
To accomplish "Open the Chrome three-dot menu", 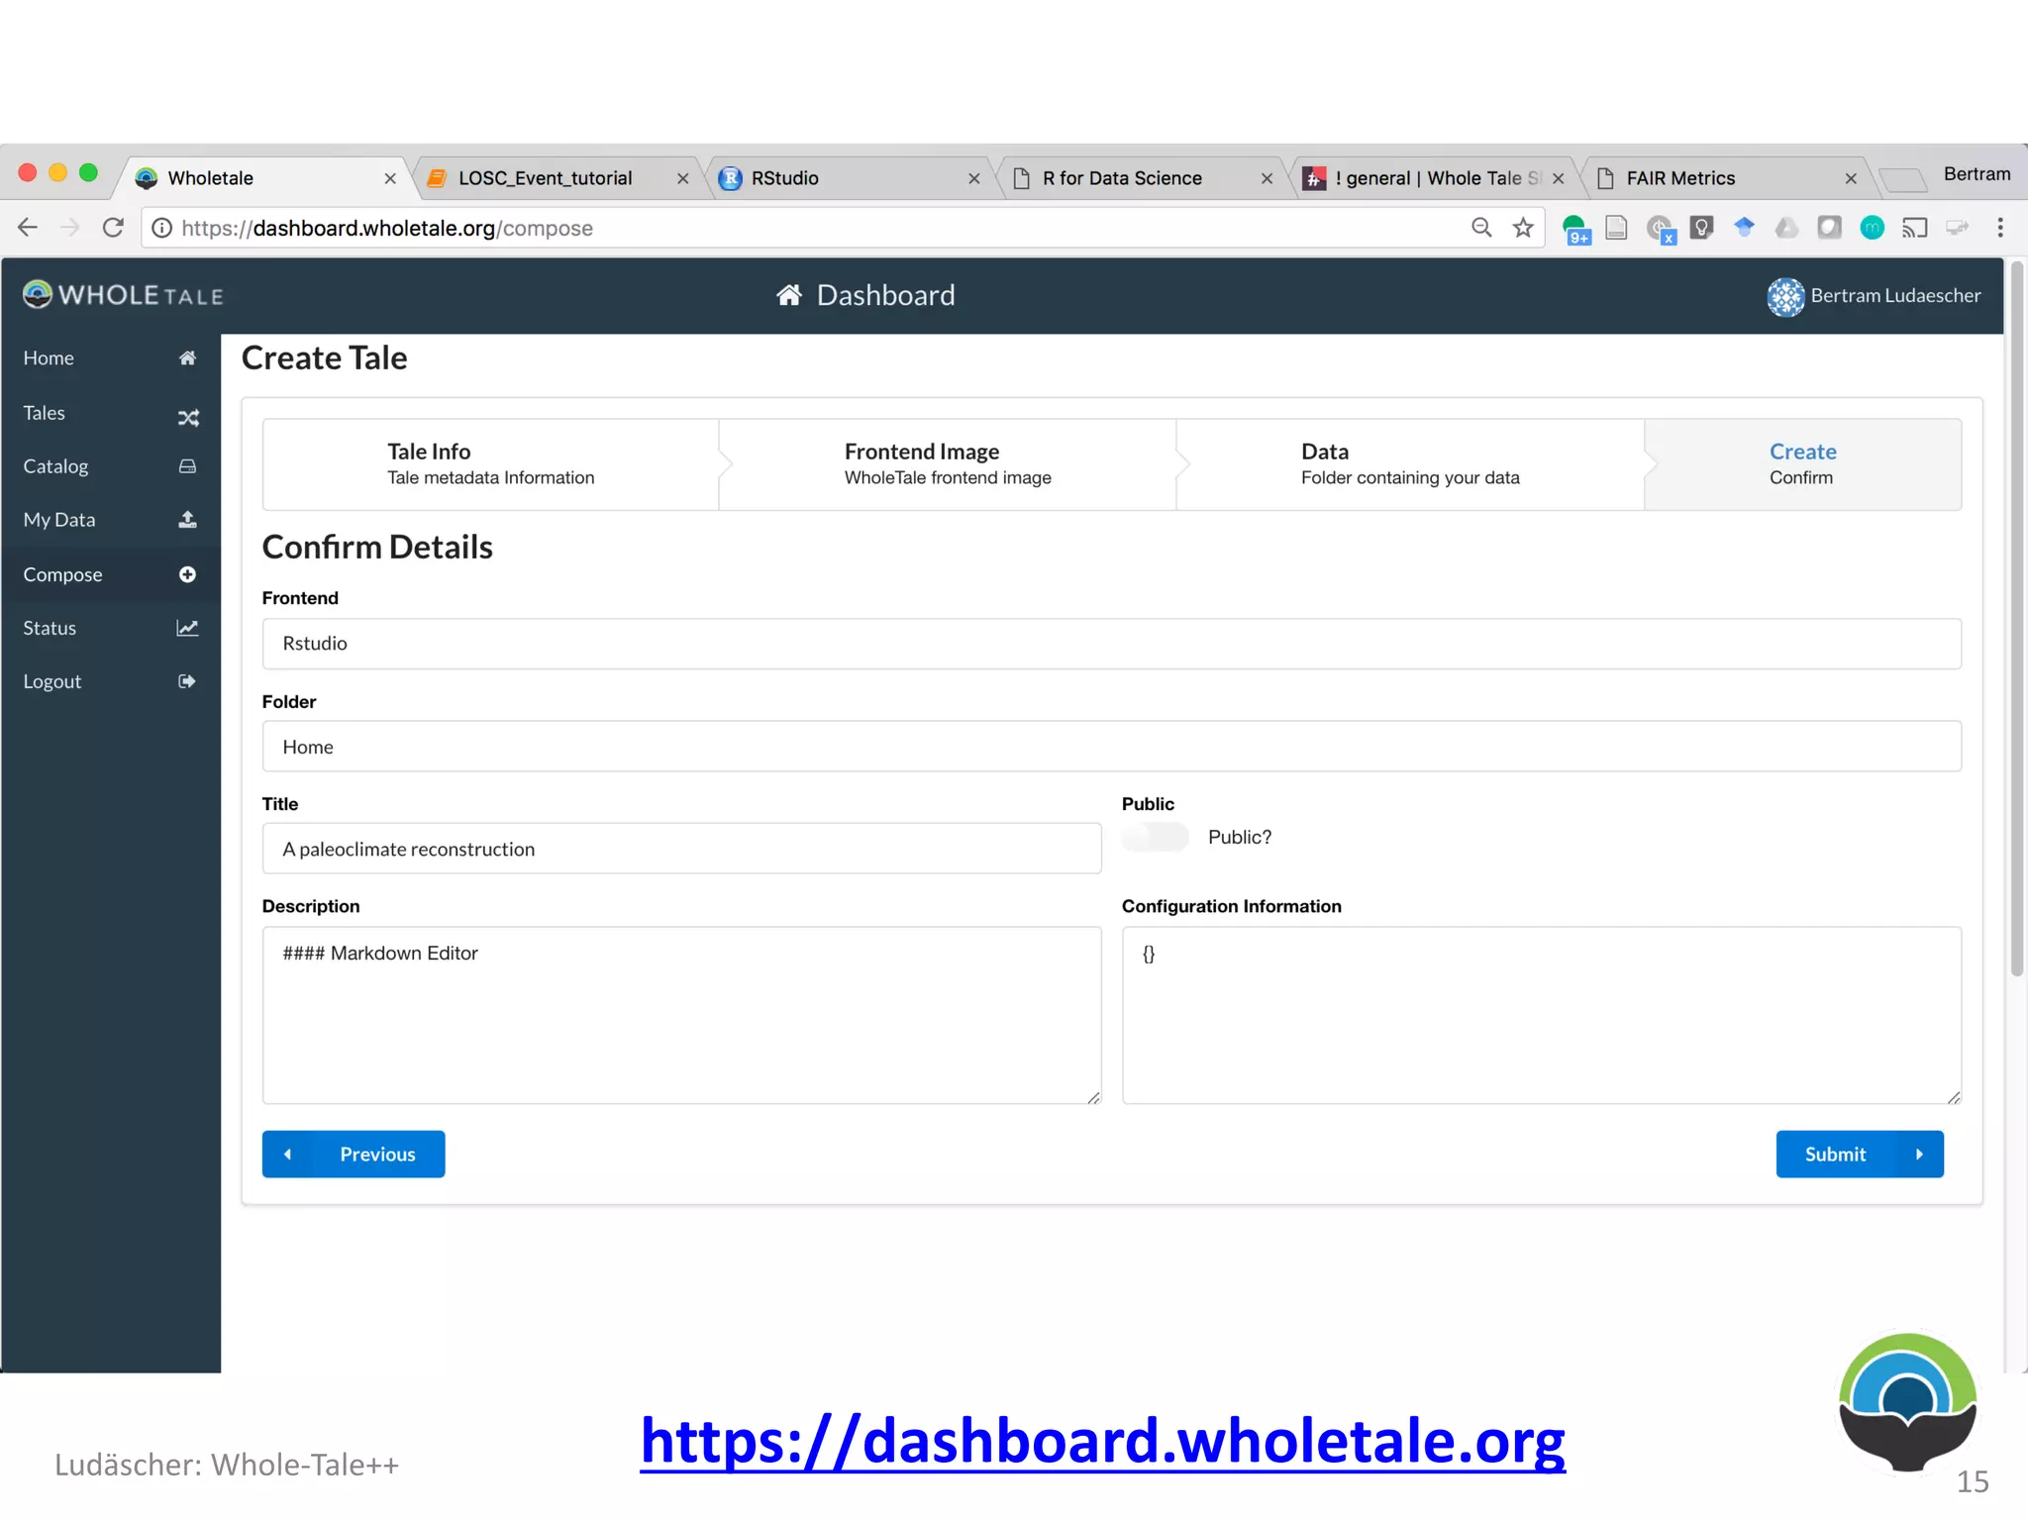I will [2000, 228].
